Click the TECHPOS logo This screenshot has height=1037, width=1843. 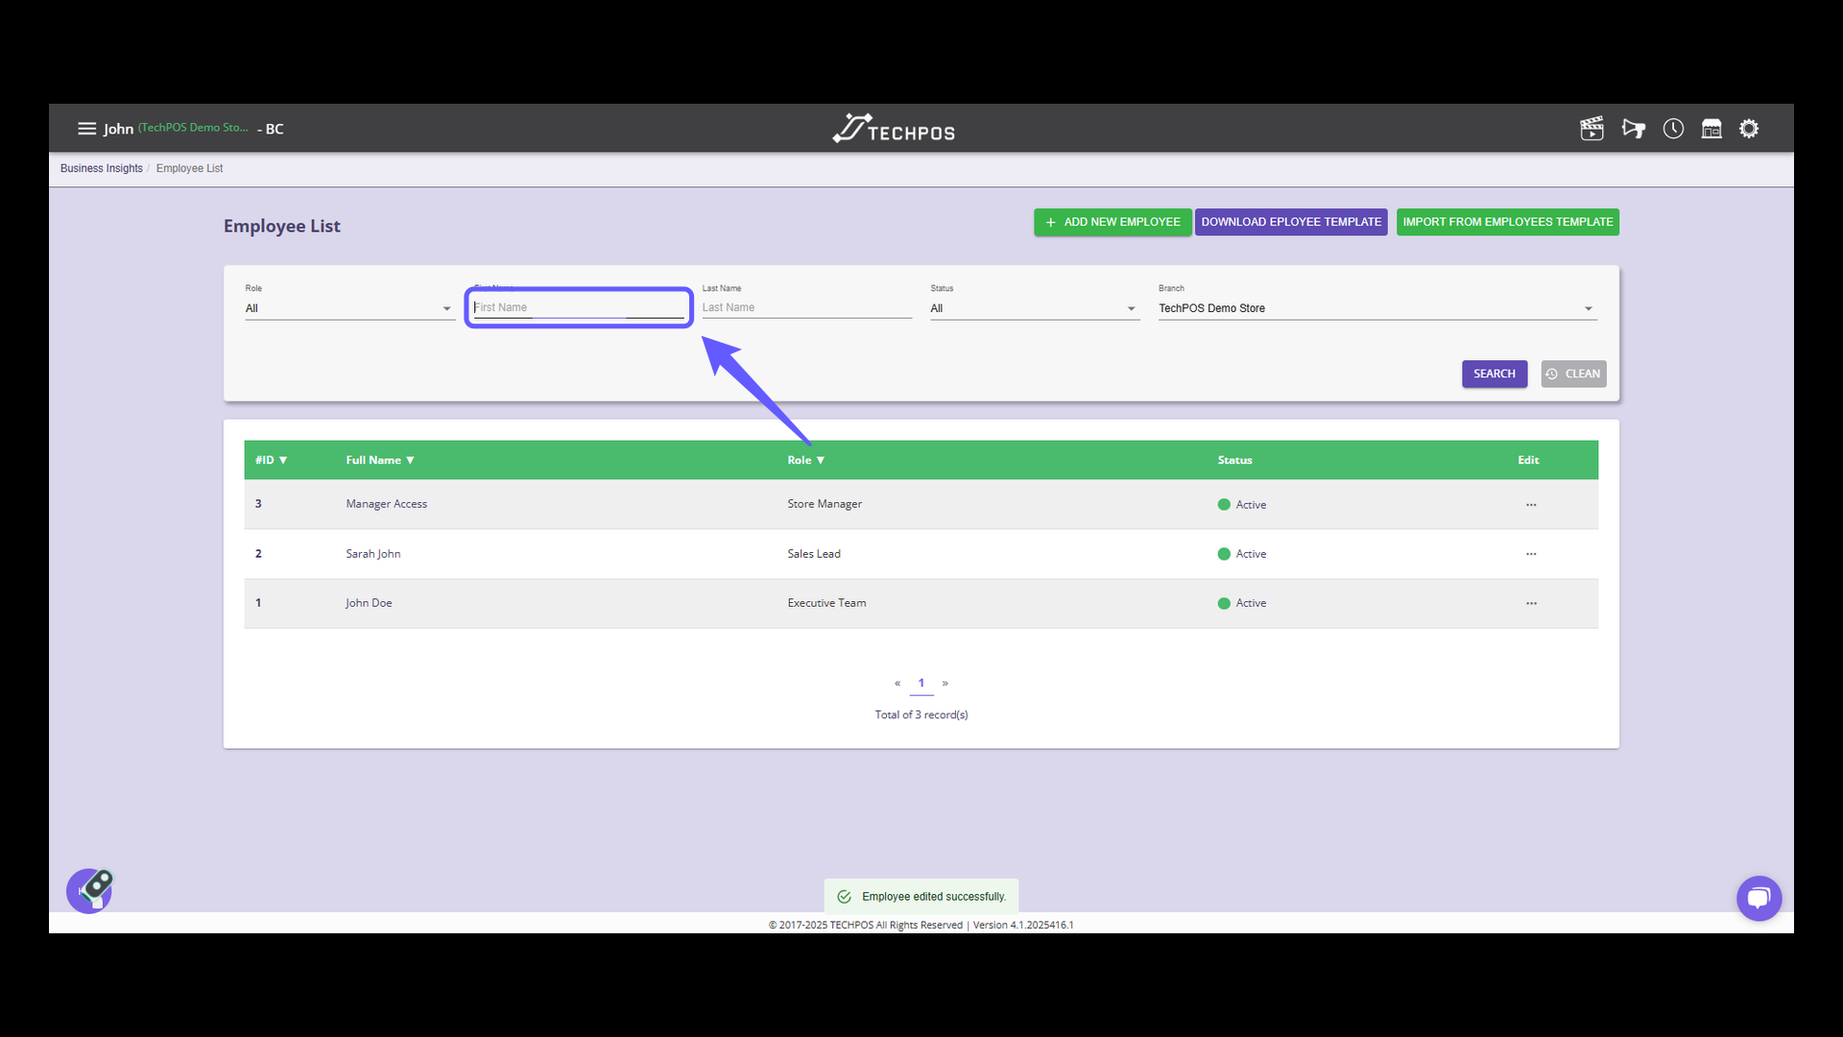893,128
